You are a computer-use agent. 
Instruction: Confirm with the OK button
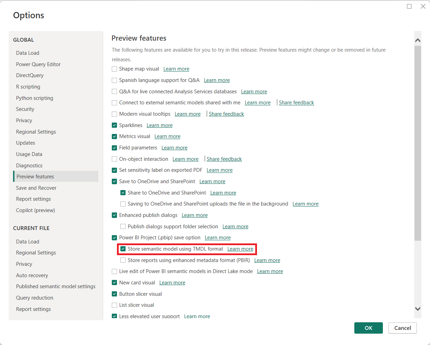click(x=368, y=328)
